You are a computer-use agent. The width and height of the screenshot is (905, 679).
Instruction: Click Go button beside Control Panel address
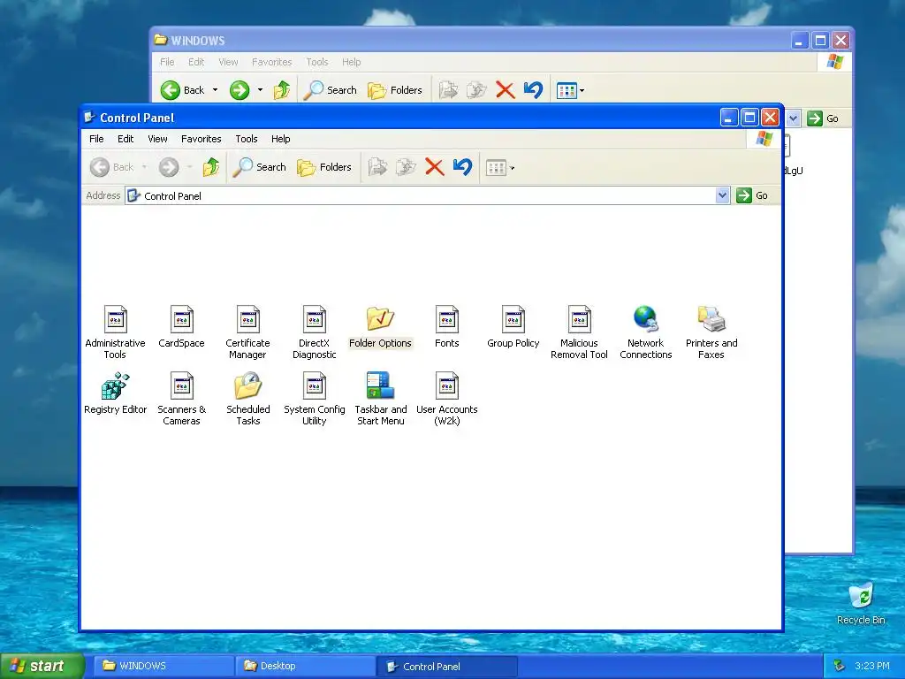point(752,195)
